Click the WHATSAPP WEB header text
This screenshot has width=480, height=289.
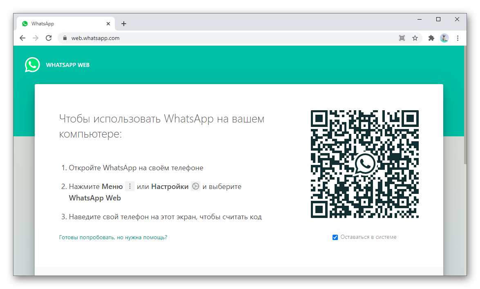[x=68, y=65]
